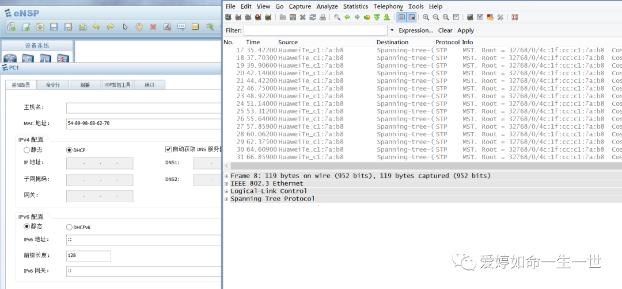This screenshot has width=622, height=289.
Task: Open the Analyze menu in Wireshark
Action: point(327,6)
